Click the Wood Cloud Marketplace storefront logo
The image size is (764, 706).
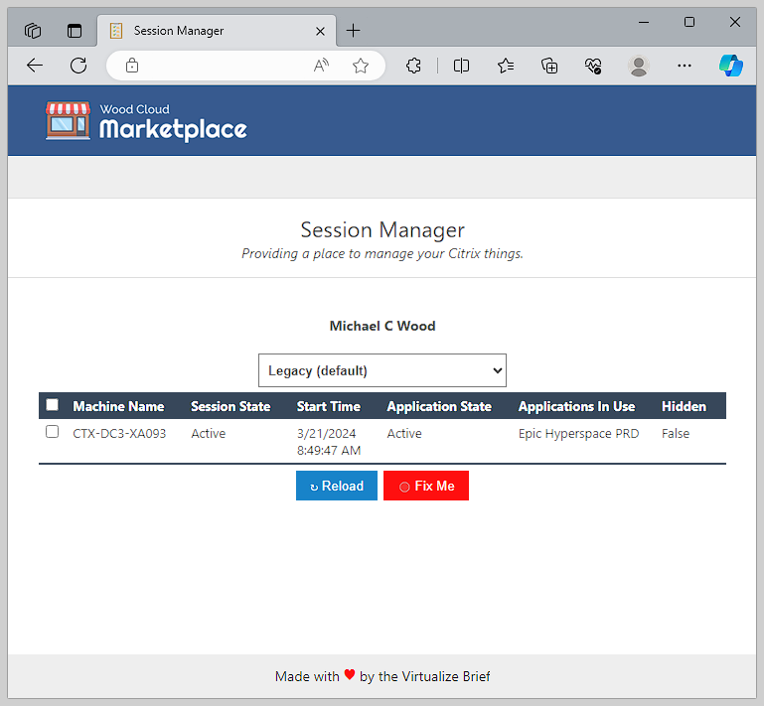(x=68, y=121)
